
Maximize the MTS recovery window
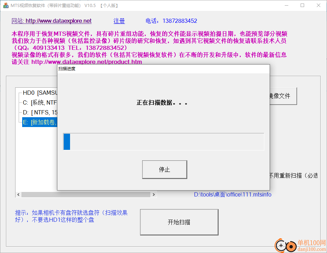click(302, 5)
